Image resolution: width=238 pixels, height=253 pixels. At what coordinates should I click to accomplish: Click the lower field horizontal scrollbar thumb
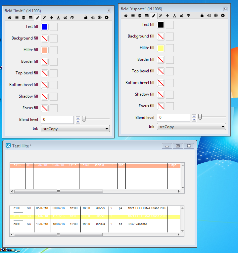58,234
